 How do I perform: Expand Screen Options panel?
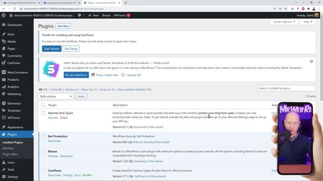pos(284,22)
